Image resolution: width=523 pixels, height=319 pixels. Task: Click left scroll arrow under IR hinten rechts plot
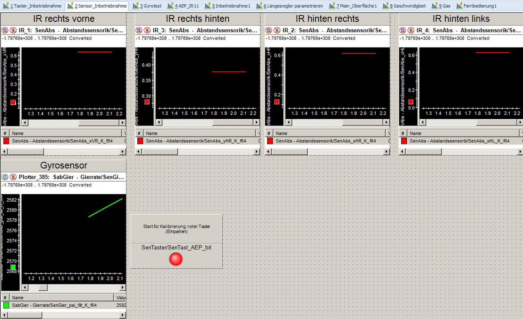289,123
